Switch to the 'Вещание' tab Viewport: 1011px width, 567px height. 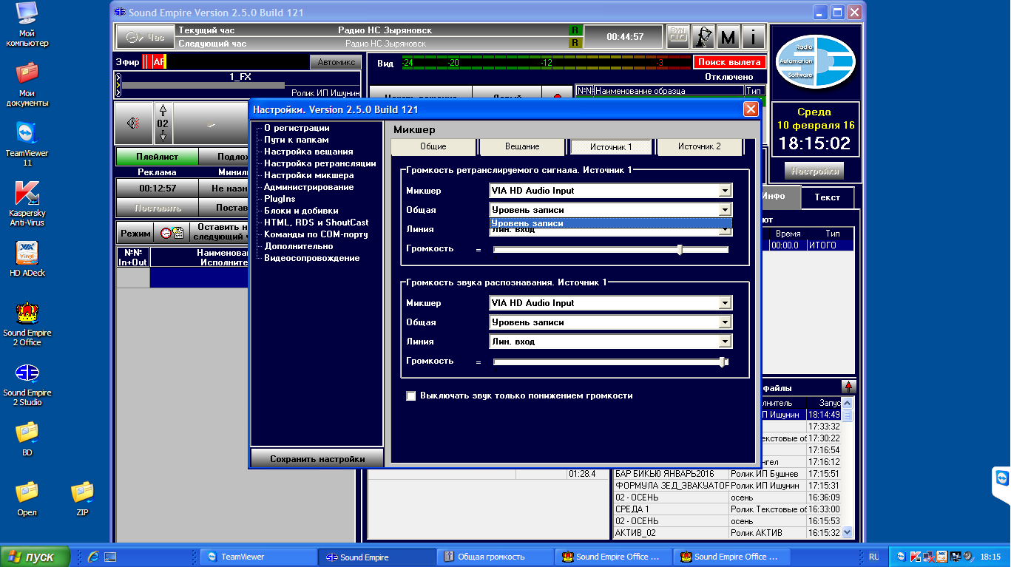point(522,146)
